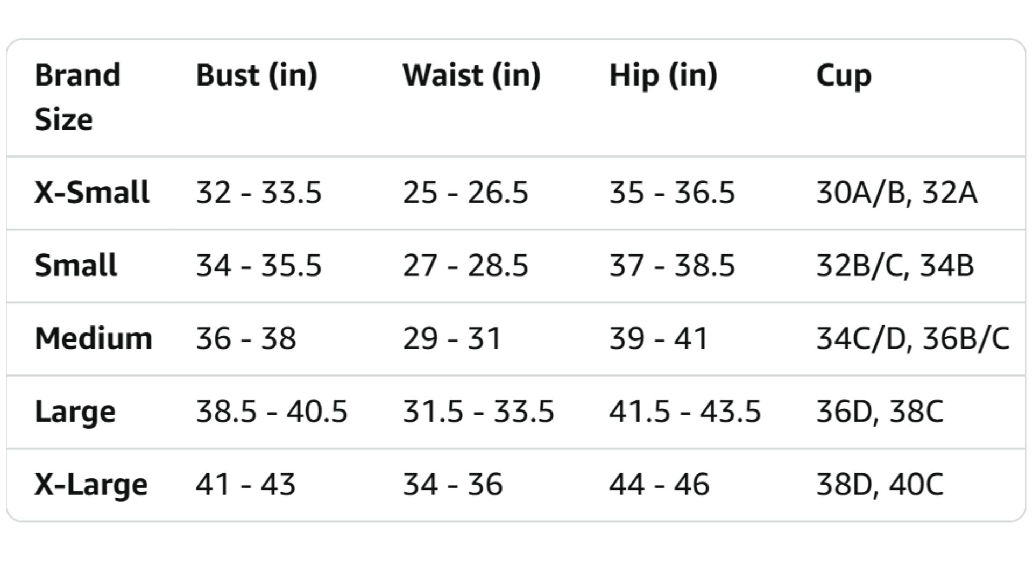Click the Small waist value 27 - 28.5

[x=465, y=265]
